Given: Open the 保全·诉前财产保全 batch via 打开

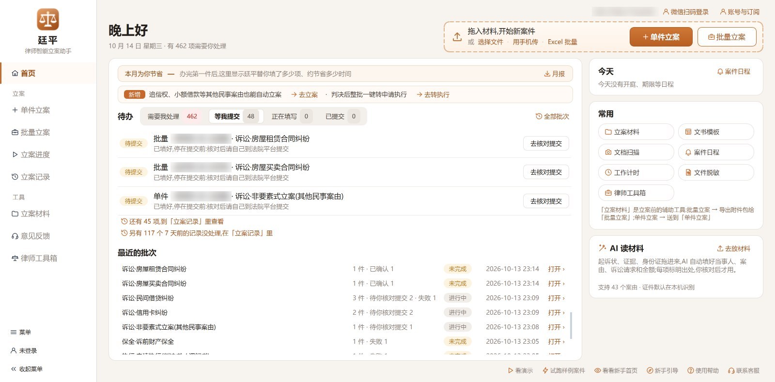Looking at the screenshot, I should (556, 341).
